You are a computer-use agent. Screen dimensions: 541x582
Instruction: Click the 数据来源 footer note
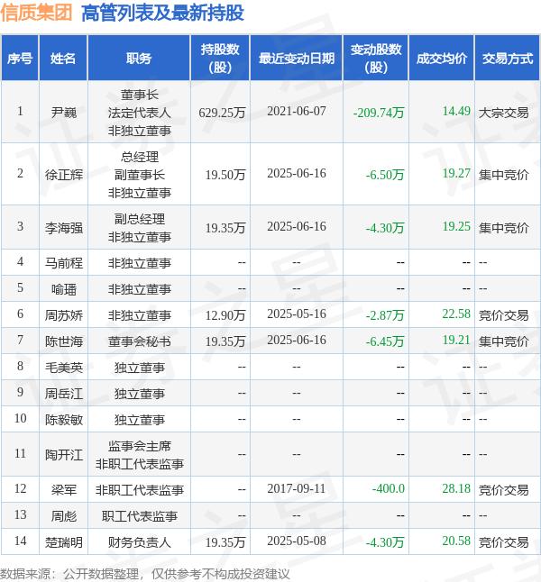coord(145,574)
